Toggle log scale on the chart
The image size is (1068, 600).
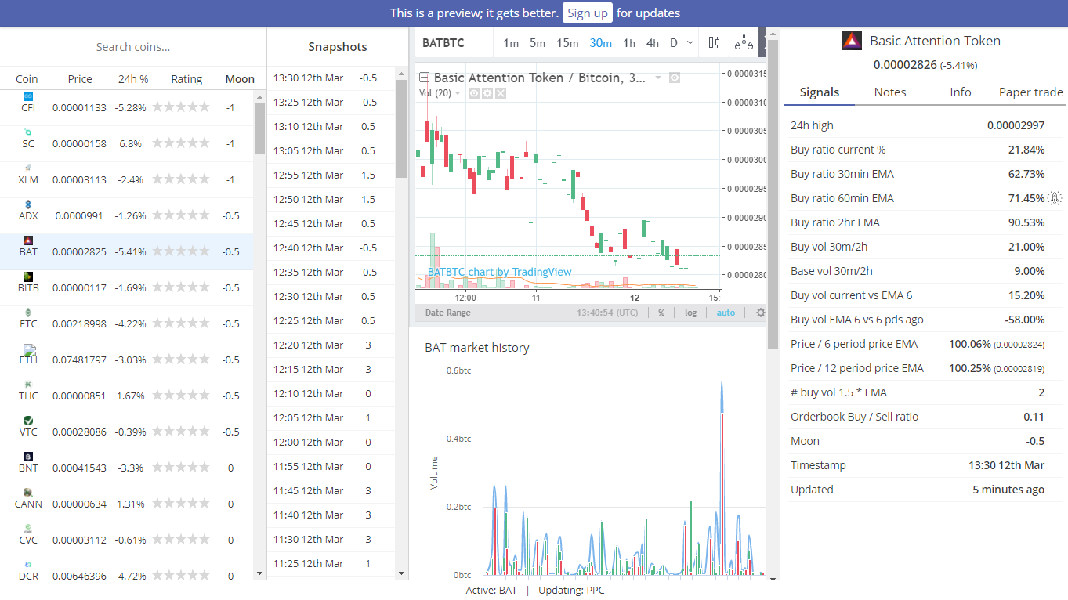pos(690,313)
